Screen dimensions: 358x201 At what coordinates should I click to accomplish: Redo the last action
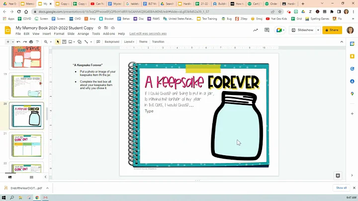click(25, 42)
